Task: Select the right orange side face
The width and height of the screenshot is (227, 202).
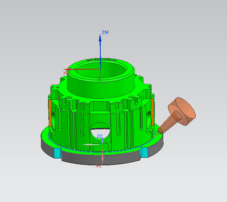Action: click(152, 113)
